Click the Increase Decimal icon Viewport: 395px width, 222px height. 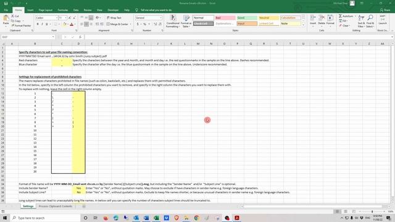click(155, 24)
